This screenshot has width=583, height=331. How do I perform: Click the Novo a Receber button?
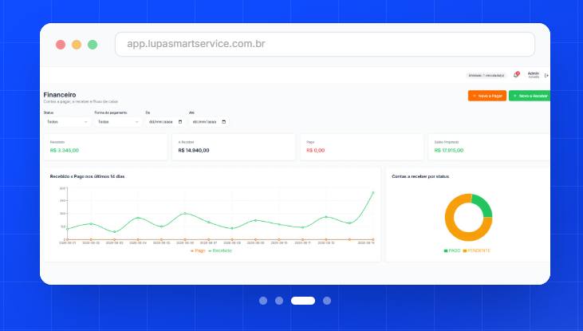(x=530, y=96)
